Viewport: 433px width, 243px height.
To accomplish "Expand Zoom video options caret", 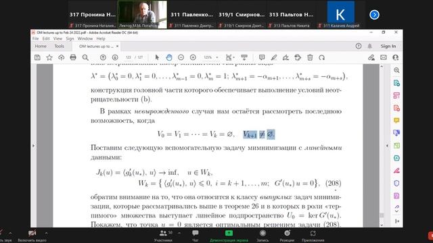I will [46, 234].
